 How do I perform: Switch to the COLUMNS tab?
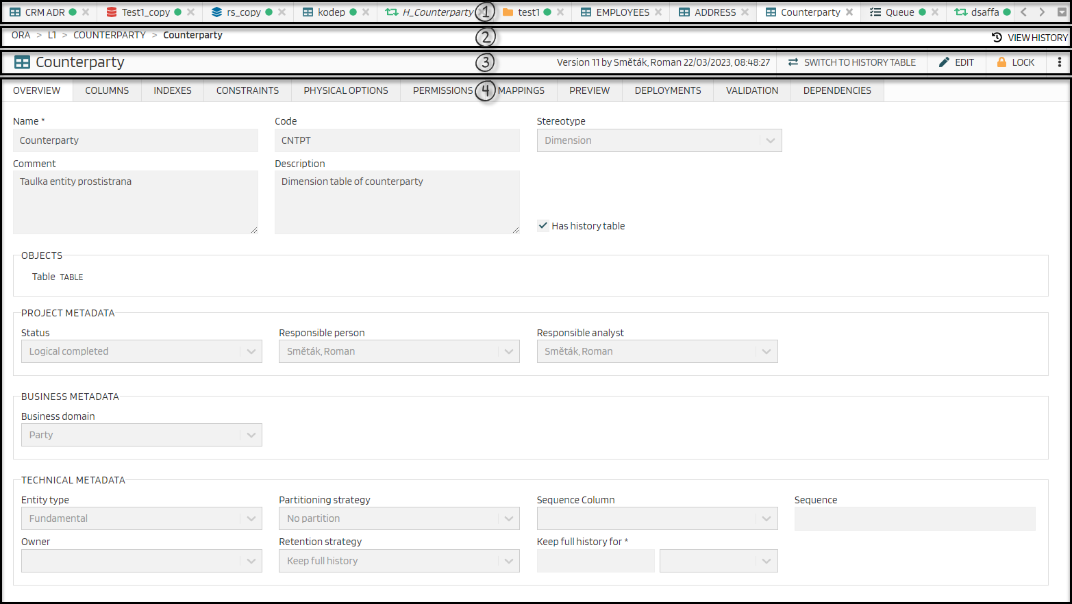107,90
